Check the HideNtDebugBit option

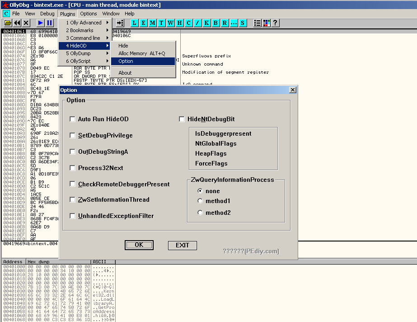click(182, 119)
